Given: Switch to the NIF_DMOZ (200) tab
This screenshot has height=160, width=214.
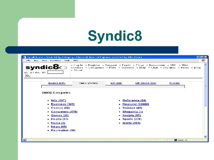Looking at the screenshot, I should click(146, 83).
